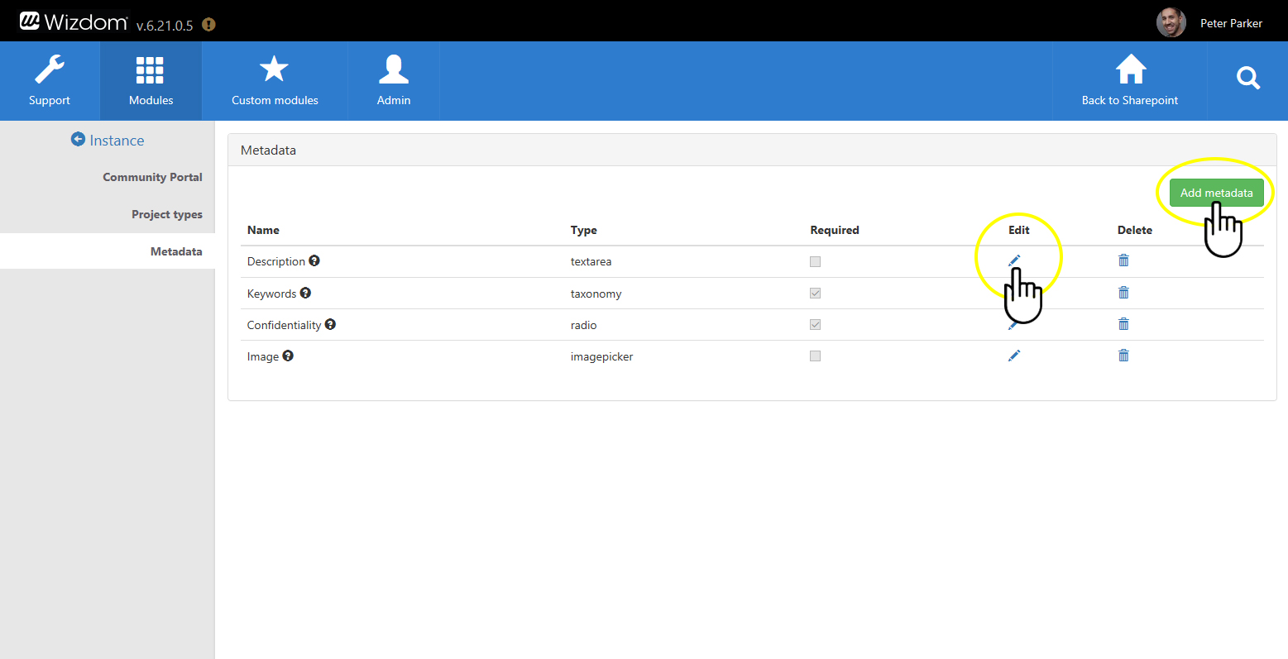Open search with the magnifier icon
This screenshot has height=659, width=1288.
click(x=1247, y=79)
